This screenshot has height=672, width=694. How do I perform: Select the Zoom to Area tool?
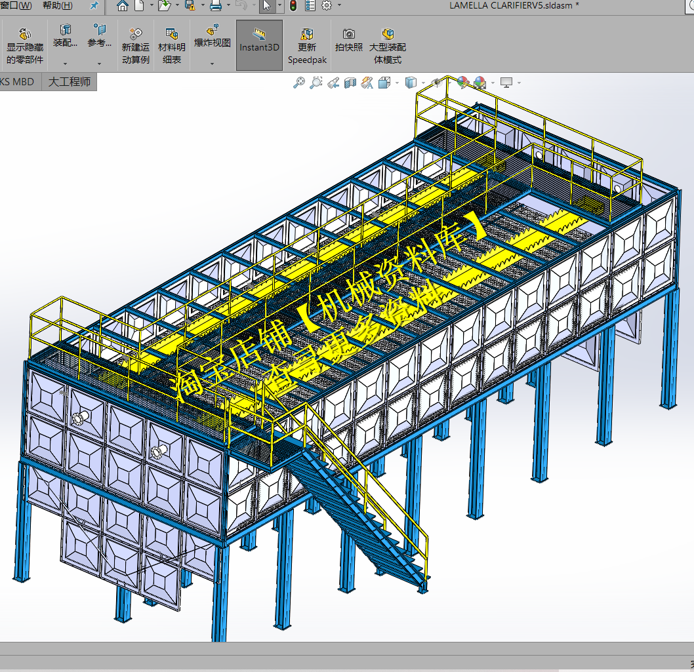316,83
